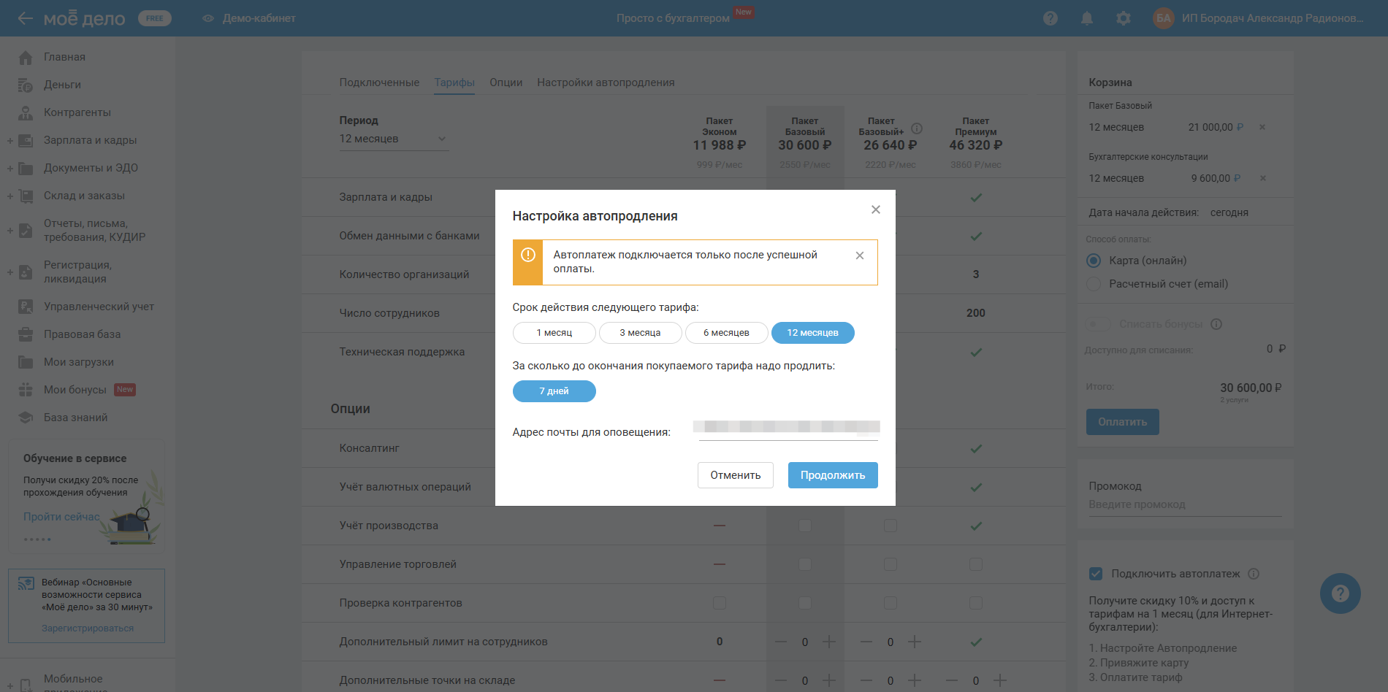The height and width of the screenshot is (692, 1388).
Task: Switch to the Опции tab
Action: [506, 82]
